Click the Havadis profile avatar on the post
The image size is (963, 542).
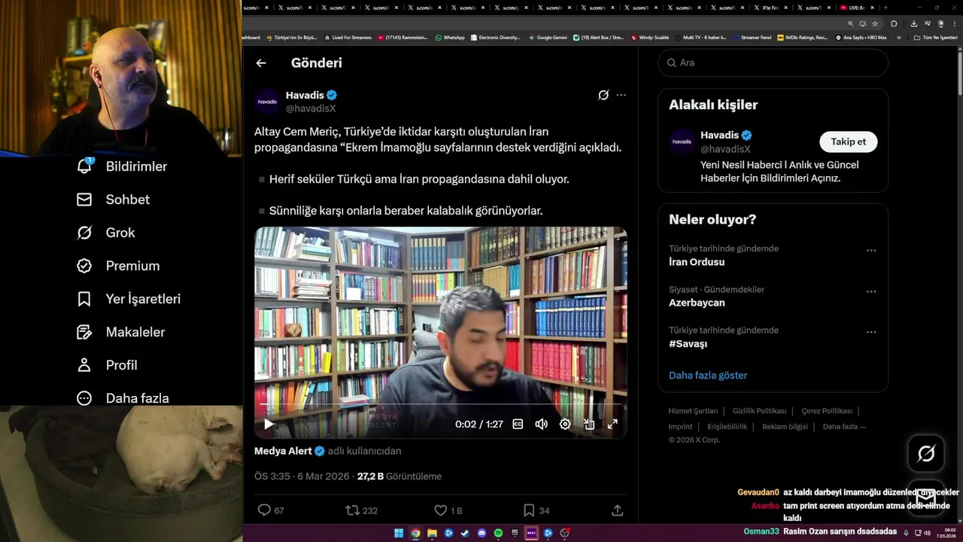point(267,102)
